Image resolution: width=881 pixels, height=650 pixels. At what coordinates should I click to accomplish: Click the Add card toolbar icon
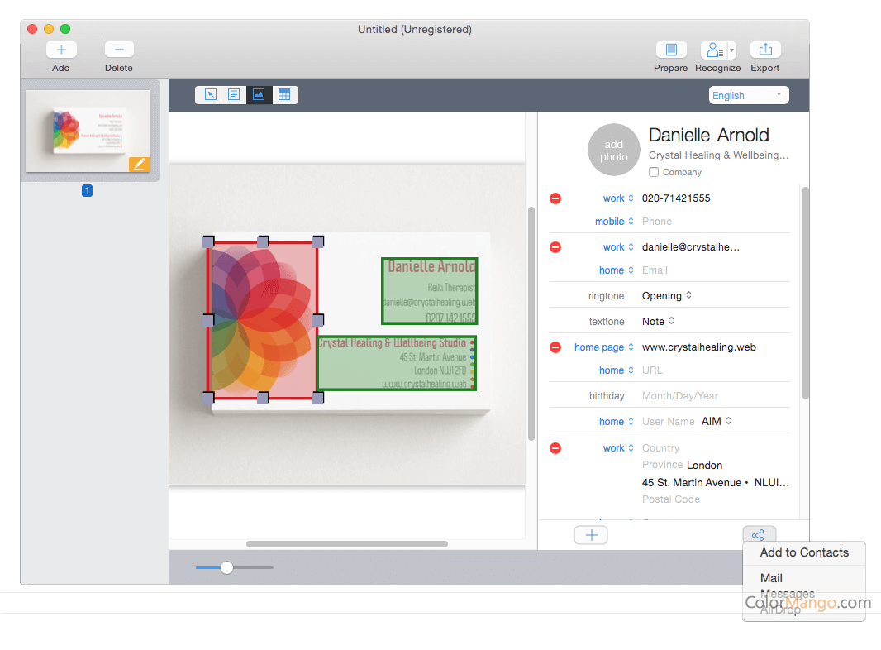[61, 50]
